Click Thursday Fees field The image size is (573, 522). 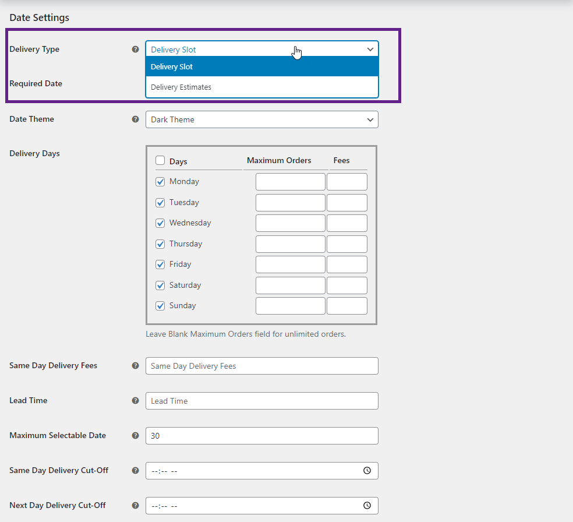coord(347,244)
